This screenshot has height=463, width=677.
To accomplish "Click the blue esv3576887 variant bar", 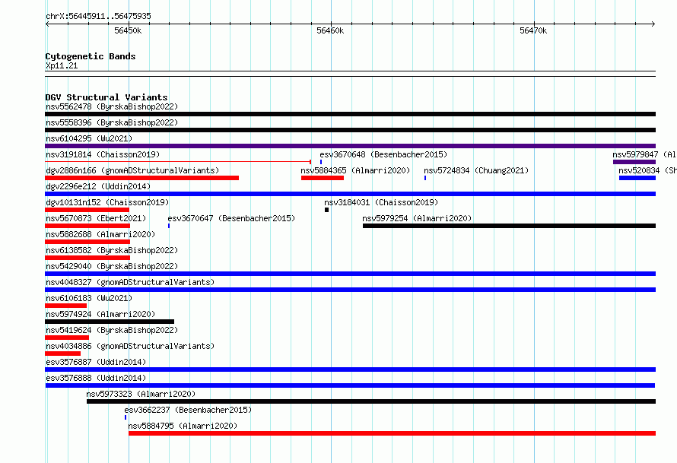I will pyautogui.click(x=350, y=369).
